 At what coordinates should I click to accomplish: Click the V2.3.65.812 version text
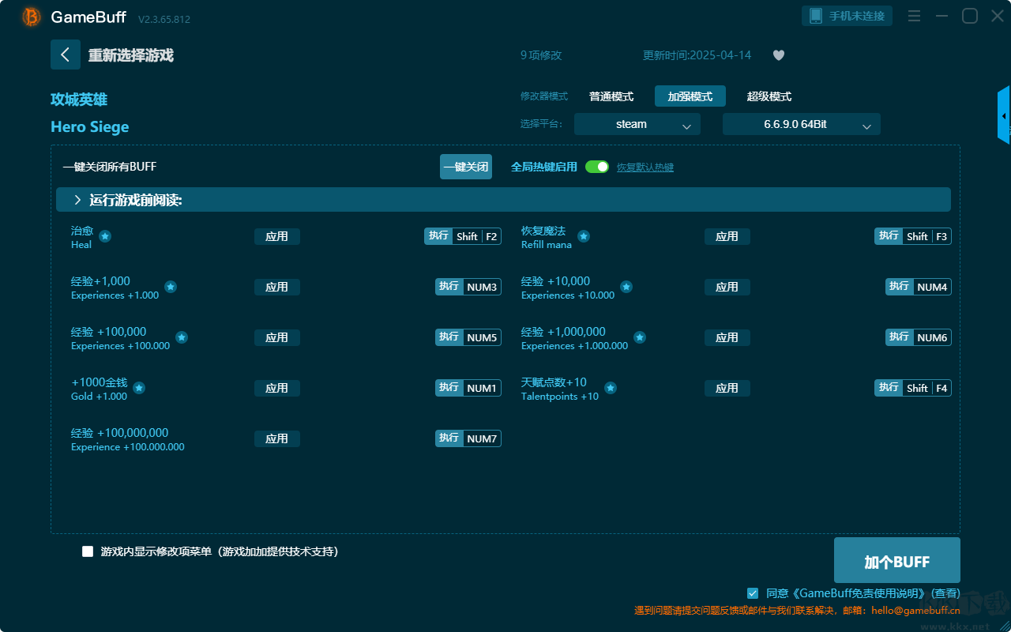click(x=164, y=19)
